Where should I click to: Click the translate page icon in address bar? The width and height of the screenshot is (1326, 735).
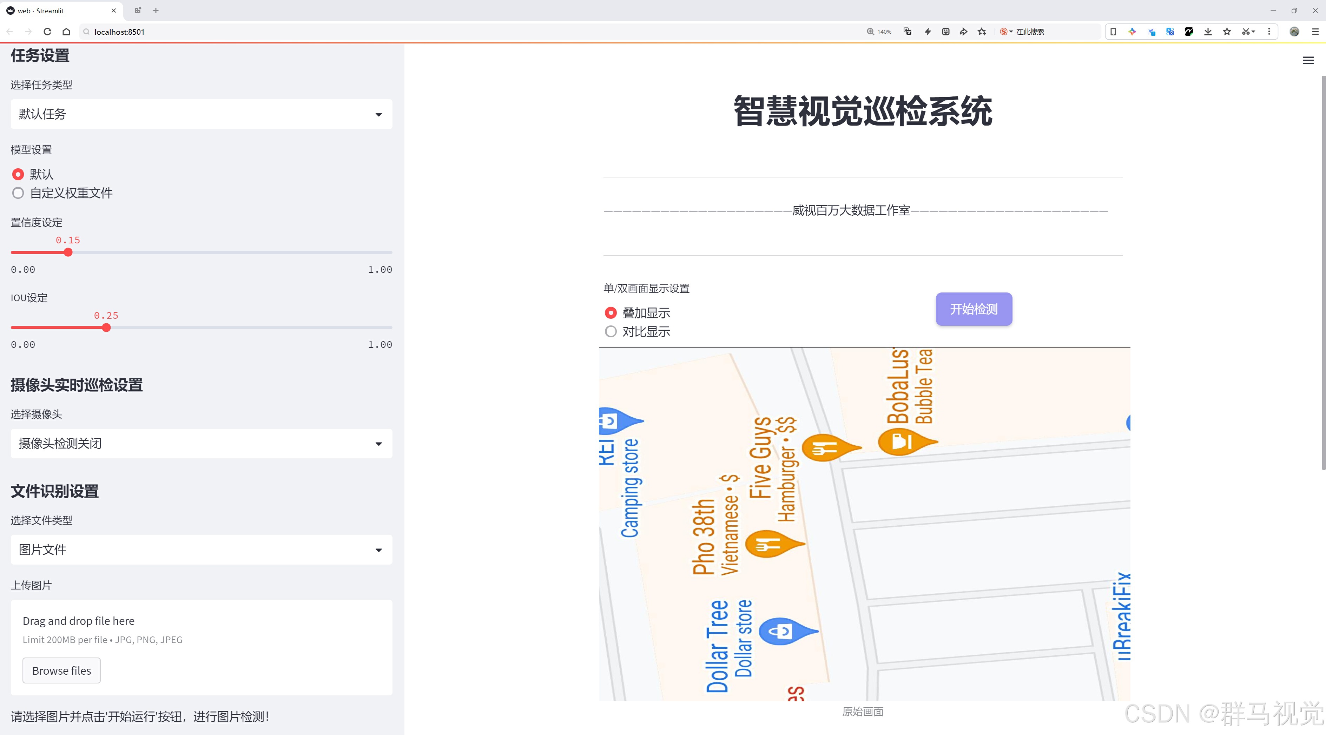coord(908,32)
